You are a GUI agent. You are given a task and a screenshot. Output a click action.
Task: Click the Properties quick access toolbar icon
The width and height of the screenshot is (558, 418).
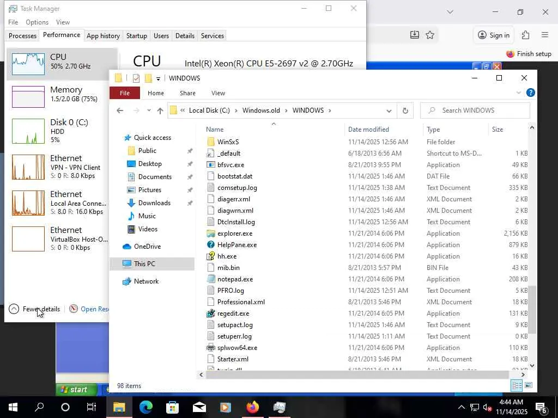136,78
